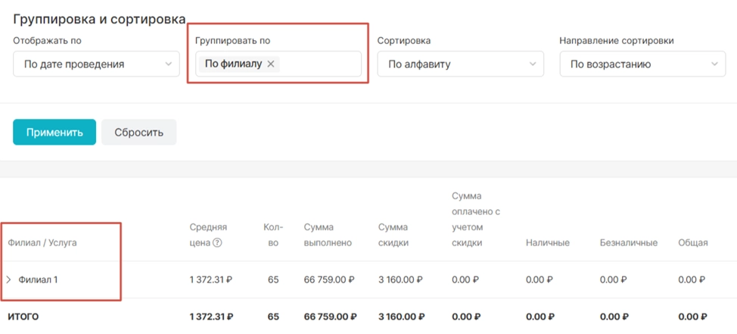This screenshot has width=737, height=334.
Task: Click the 'Применить' button
Action: pos(54,133)
